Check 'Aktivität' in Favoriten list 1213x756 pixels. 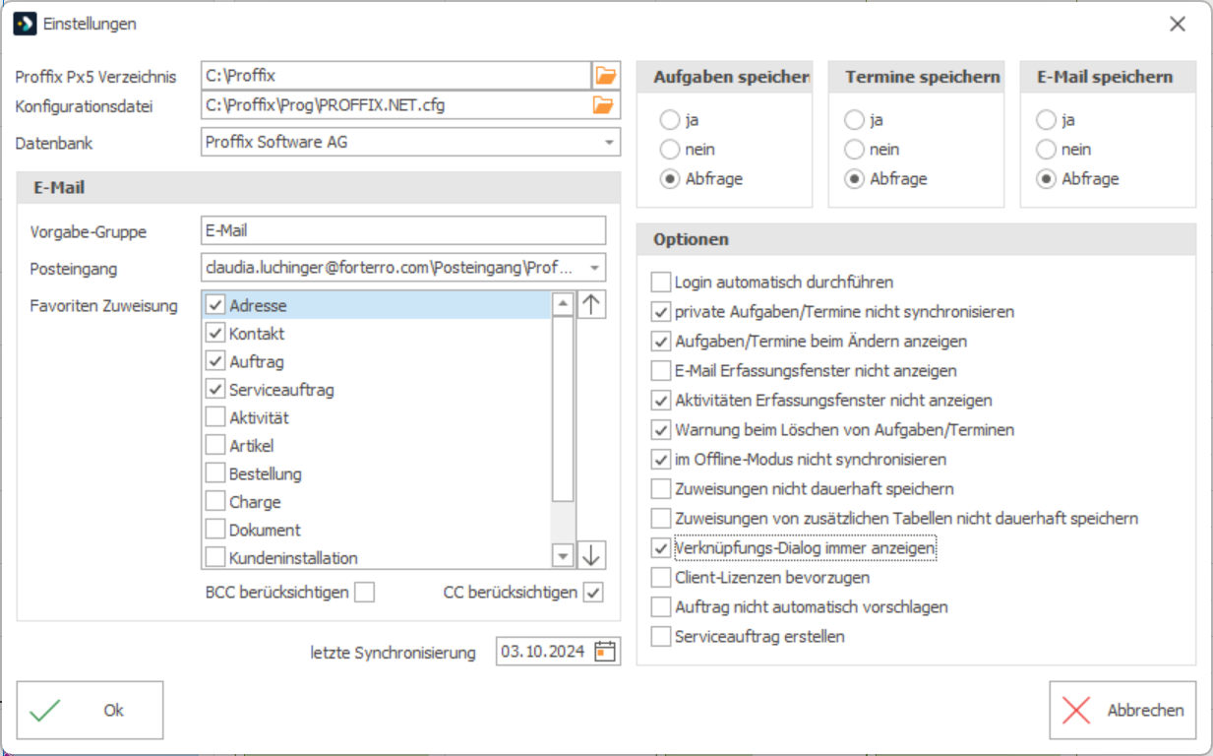coord(214,417)
